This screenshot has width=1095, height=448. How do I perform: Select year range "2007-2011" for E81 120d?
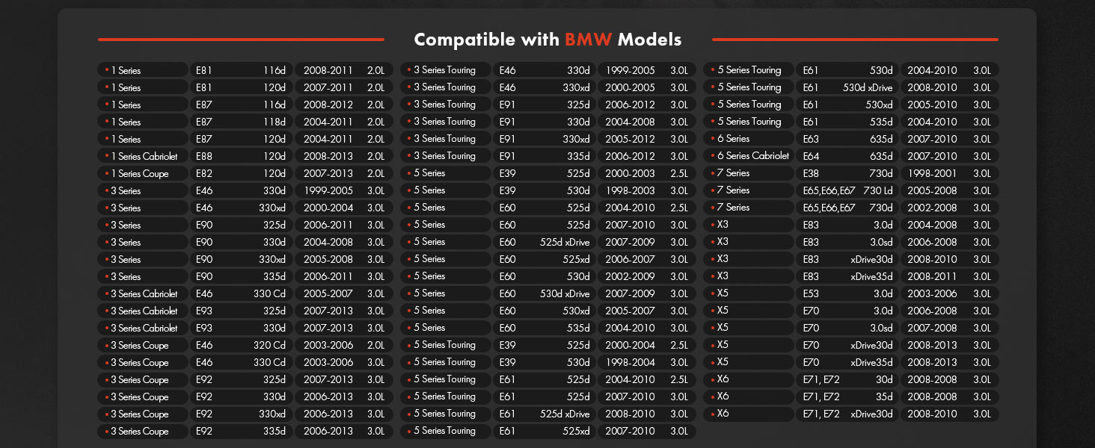[328, 87]
